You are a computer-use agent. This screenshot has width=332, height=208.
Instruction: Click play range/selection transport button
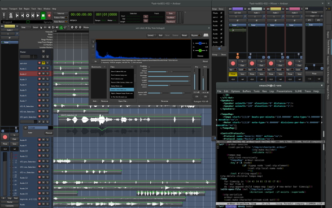pyautogui.click(x=33, y=15)
